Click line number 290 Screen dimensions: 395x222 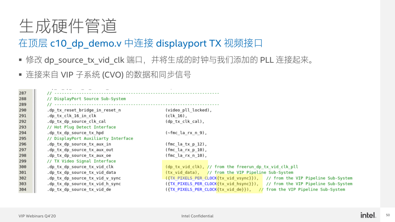coord(22,110)
